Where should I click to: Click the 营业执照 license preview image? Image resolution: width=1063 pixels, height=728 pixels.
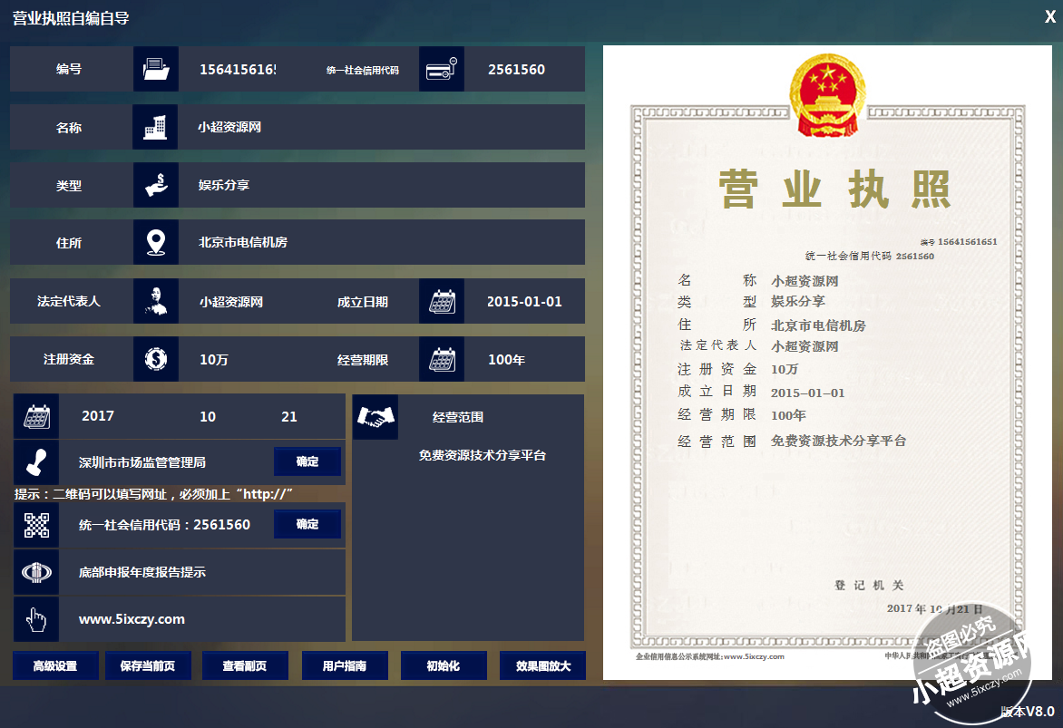(827, 363)
